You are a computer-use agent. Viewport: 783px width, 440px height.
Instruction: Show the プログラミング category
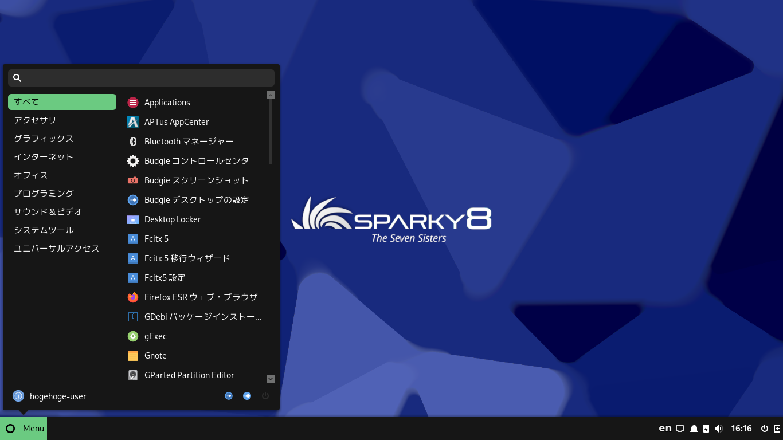point(62,194)
